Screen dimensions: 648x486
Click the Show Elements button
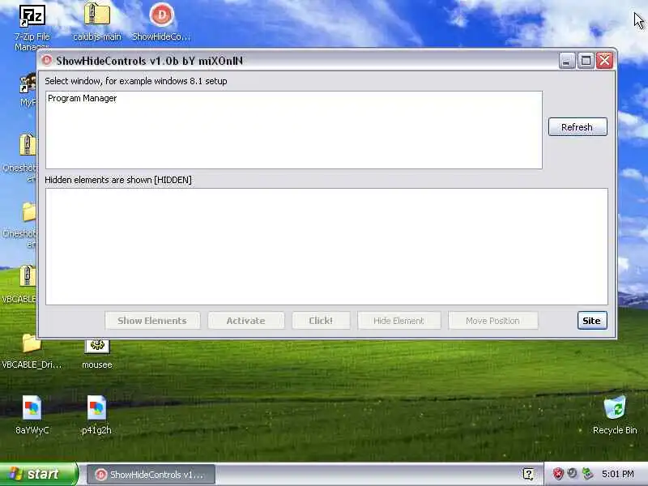(x=152, y=321)
